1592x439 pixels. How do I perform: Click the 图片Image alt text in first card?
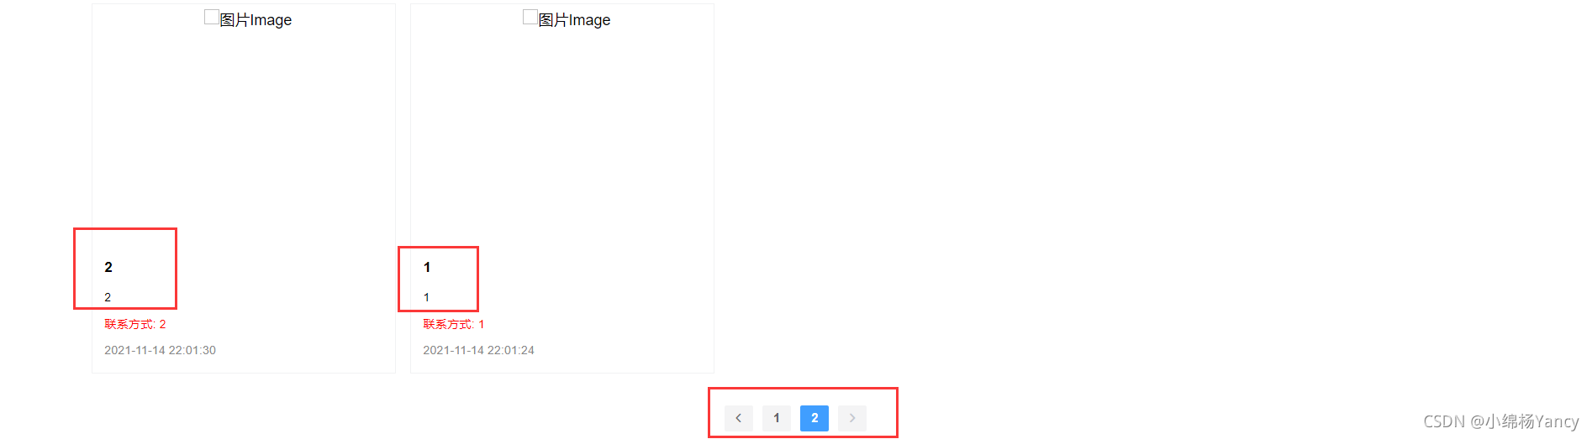click(x=256, y=19)
